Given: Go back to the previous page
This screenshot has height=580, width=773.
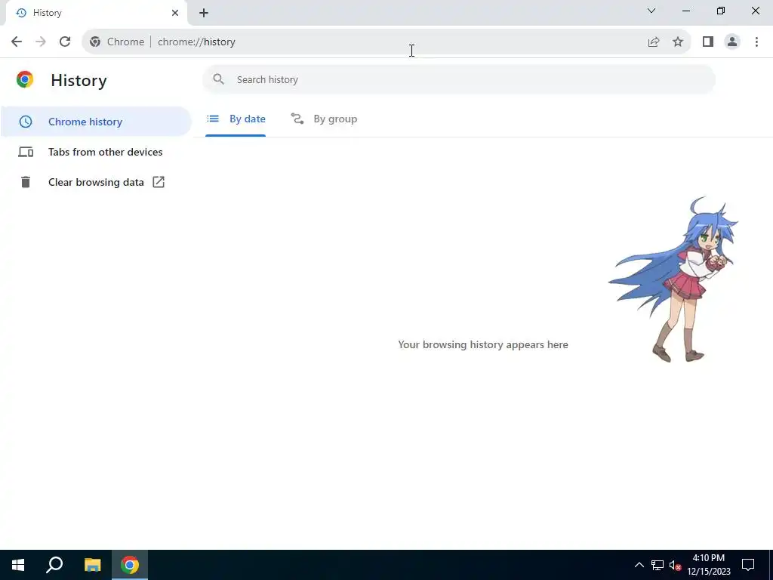Looking at the screenshot, I should 17,42.
